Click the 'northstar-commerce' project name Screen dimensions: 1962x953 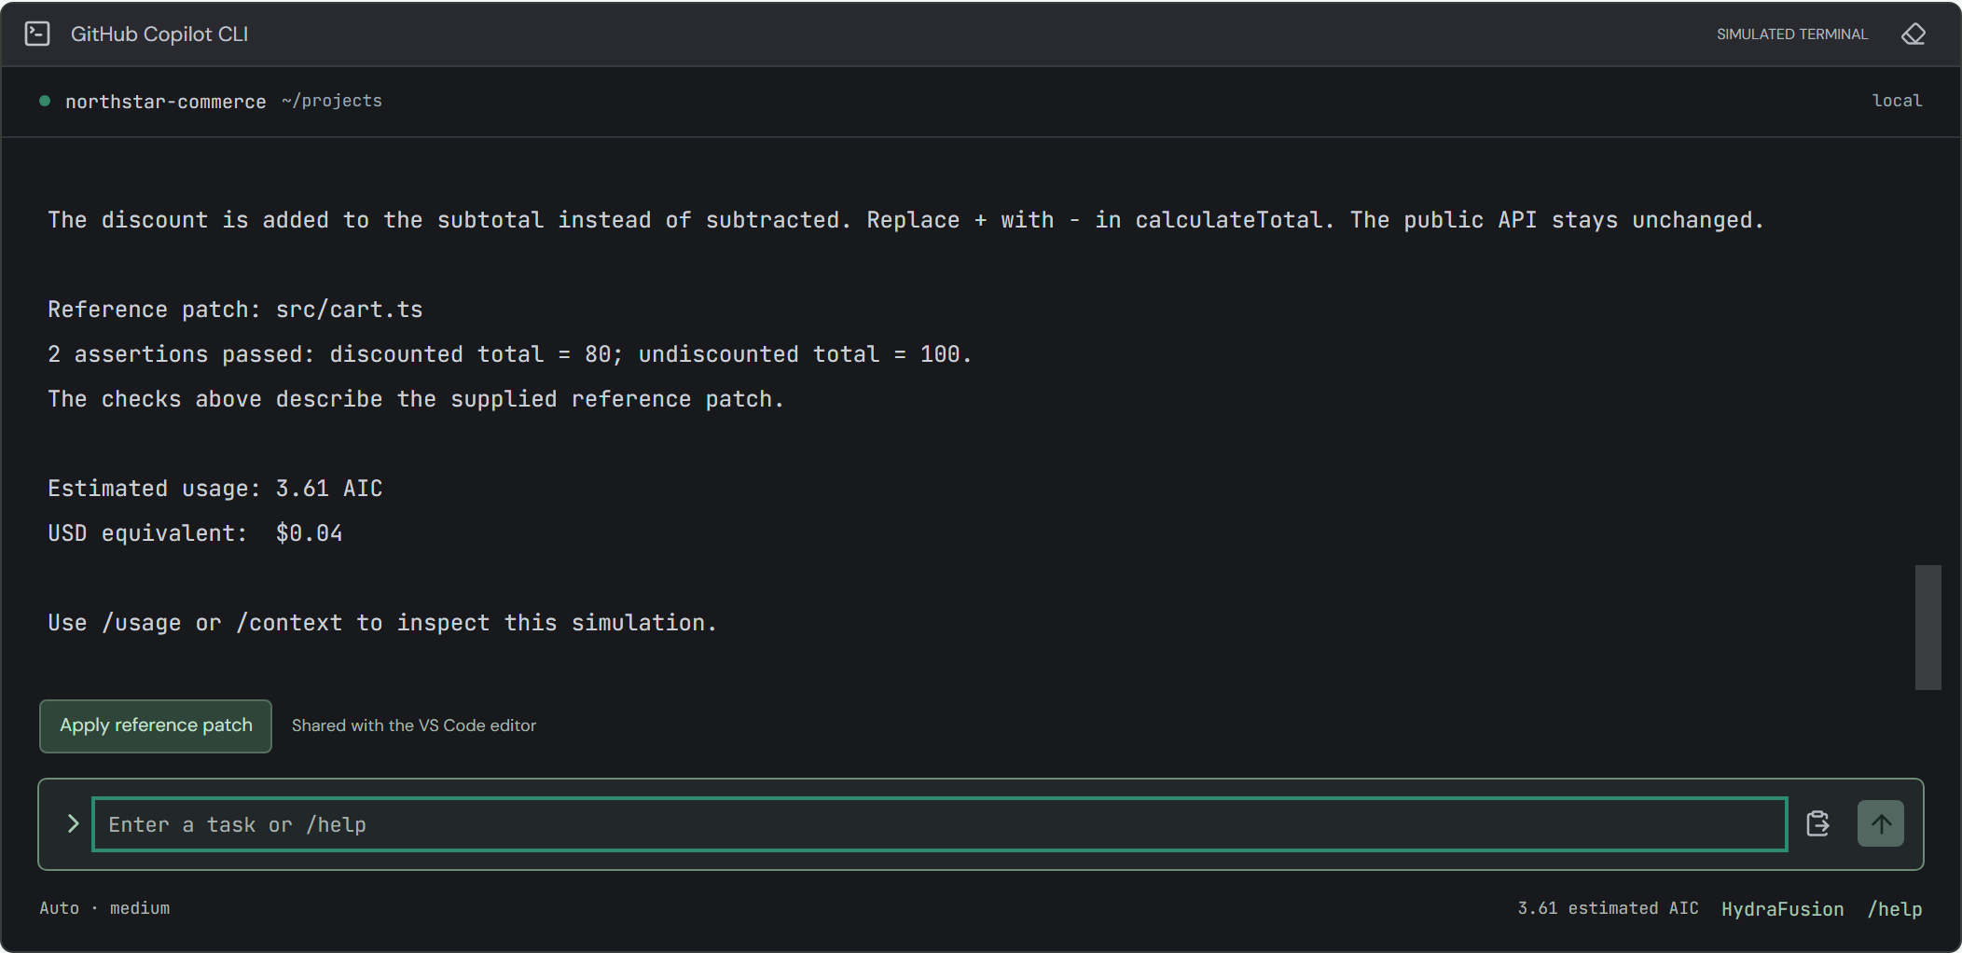tap(165, 102)
